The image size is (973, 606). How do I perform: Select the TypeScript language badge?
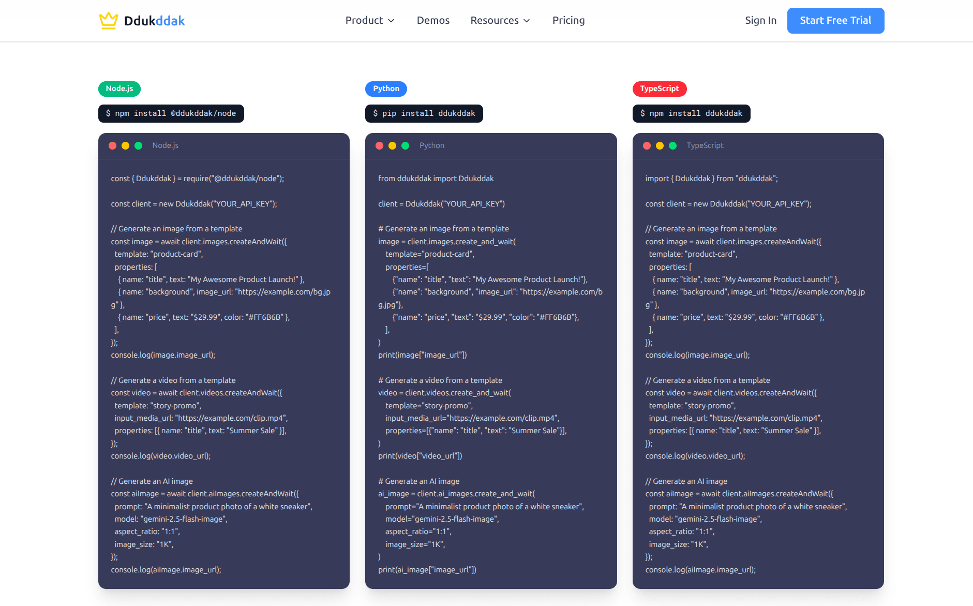pyautogui.click(x=660, y=88)
